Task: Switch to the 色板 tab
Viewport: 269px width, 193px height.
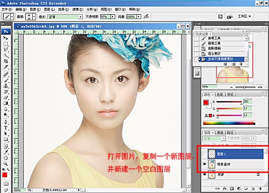Action: (x=220, y=95)
